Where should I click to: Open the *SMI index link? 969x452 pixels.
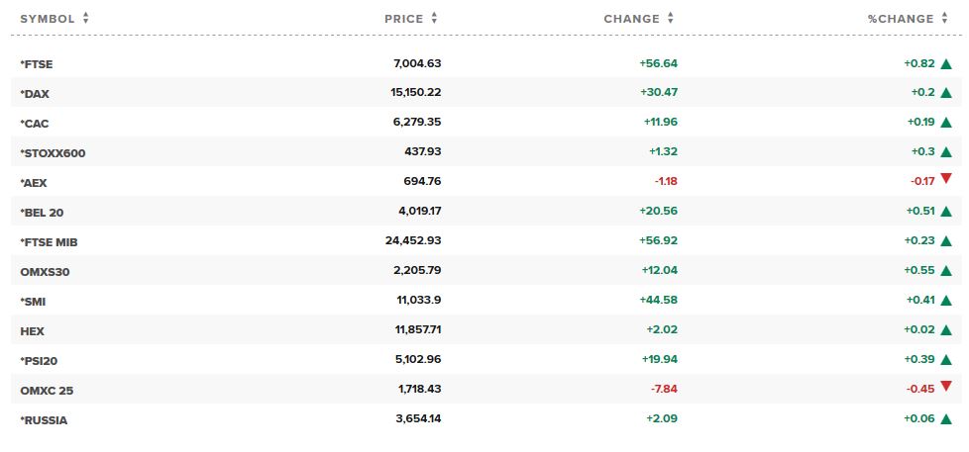tap(33, 301)
